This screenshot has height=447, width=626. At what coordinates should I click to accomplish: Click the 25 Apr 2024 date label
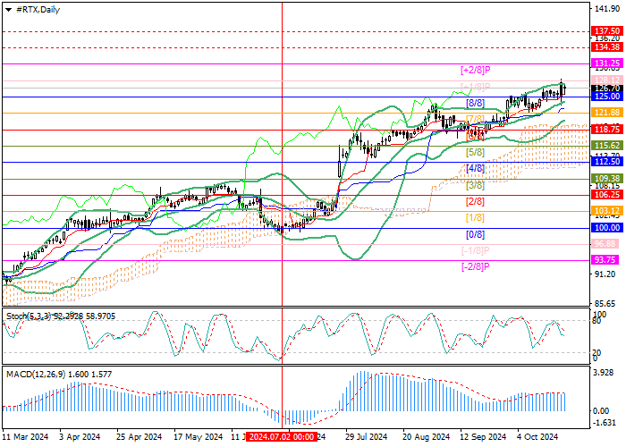coord(140,437)
